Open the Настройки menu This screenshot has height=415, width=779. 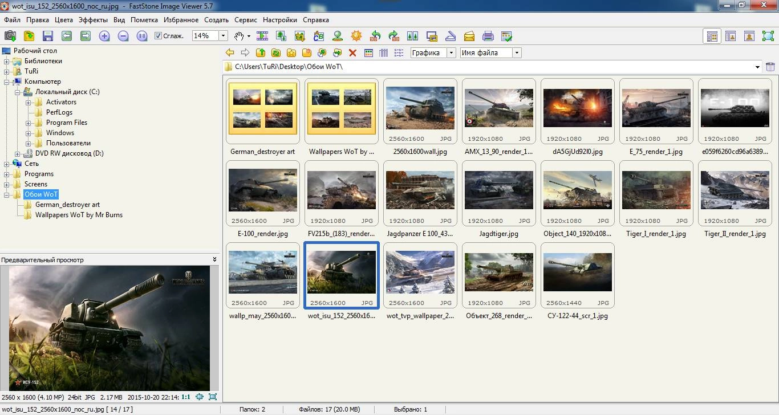(279, 20)
